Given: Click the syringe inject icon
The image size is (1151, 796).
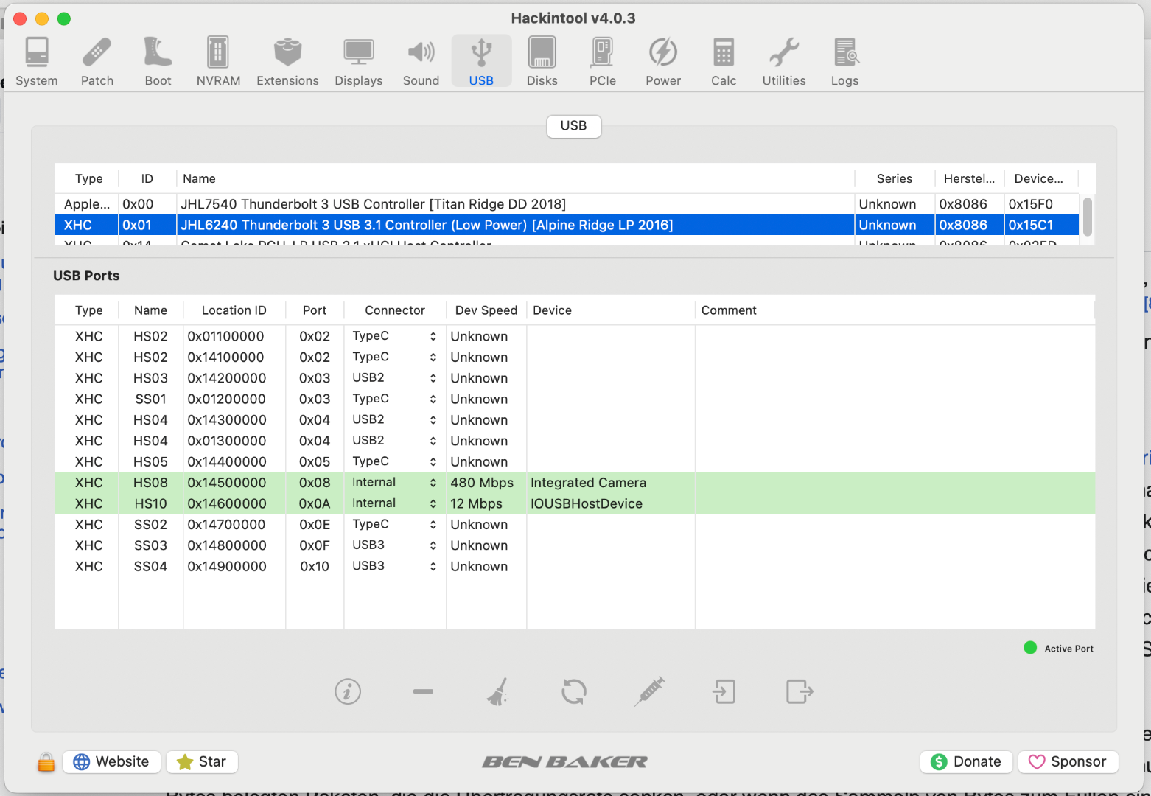Looking at the screenshot, I should 649,691.
